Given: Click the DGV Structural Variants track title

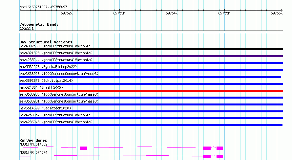Looking at the screenshot, I should click(46, 42).
